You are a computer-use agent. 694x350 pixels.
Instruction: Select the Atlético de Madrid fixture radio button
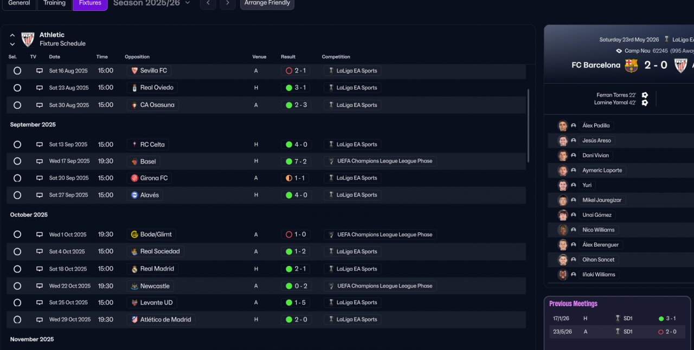coord(17,320)
